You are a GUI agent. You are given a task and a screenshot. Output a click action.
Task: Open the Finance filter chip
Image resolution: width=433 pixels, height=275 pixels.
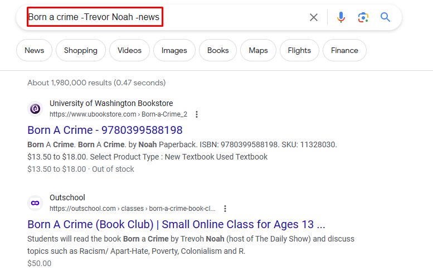(344, 50)
